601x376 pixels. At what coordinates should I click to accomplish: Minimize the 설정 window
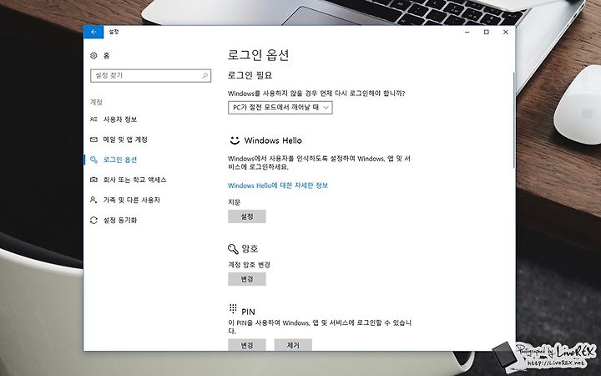467,33
